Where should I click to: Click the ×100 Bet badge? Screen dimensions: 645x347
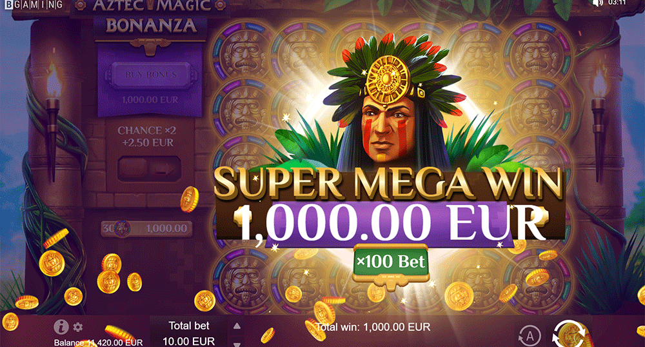[x=391, y=262]
